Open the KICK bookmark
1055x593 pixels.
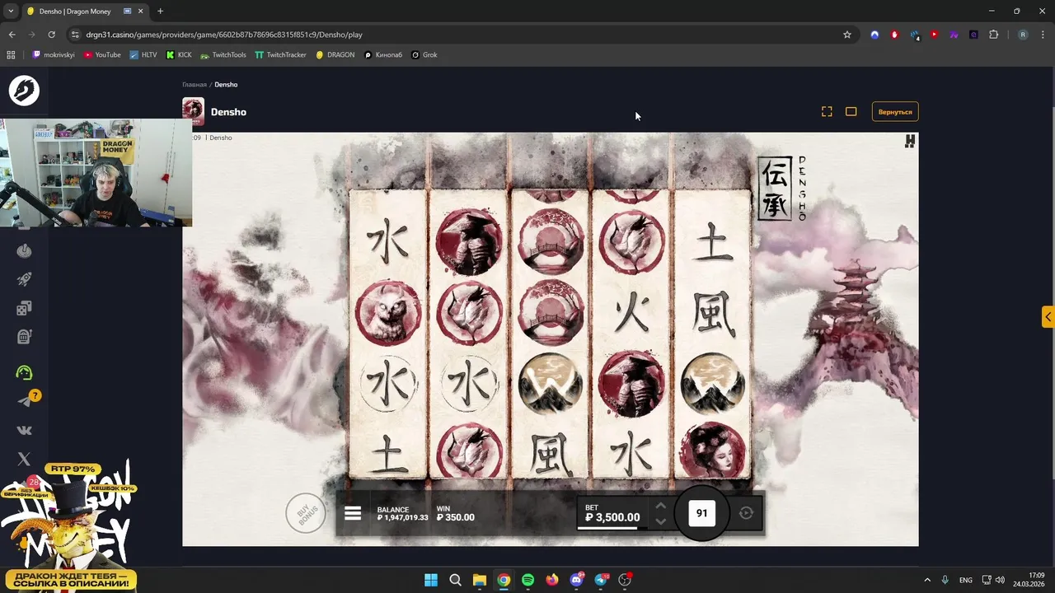(x=179, y=55)
